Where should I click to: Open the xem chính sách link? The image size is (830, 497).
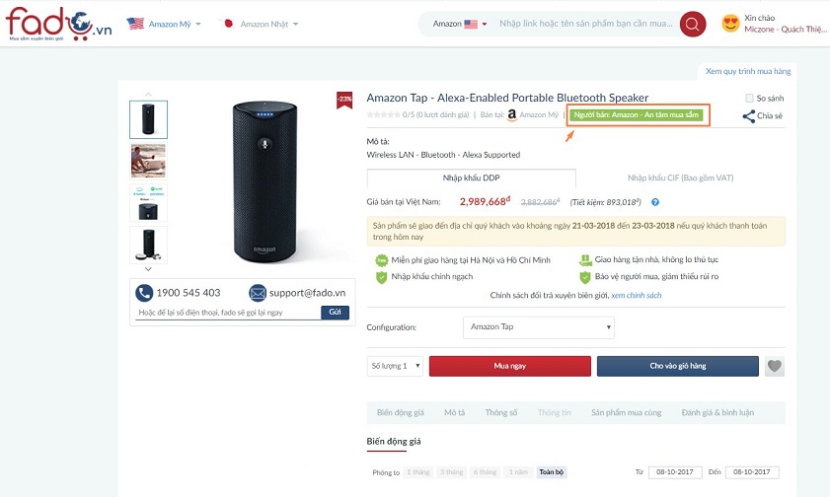(637, 295)
